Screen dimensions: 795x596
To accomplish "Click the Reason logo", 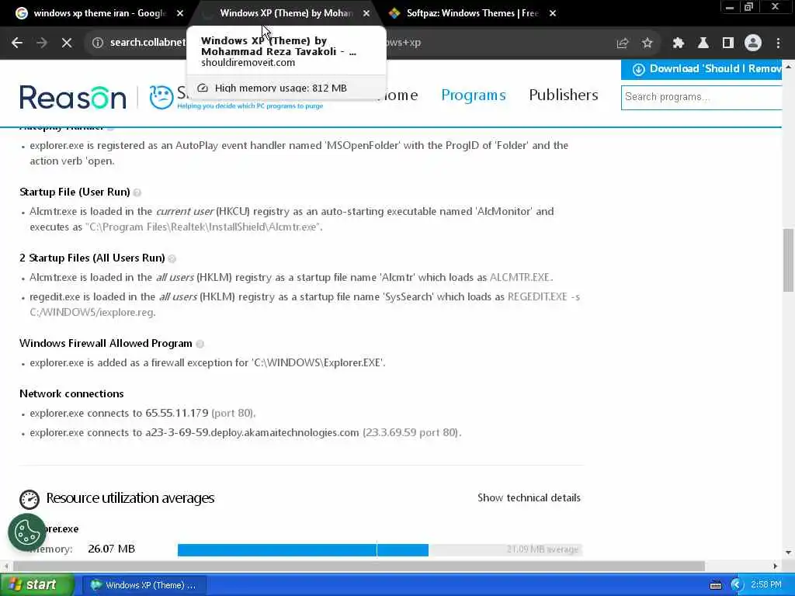I will [x=73, y=97].
